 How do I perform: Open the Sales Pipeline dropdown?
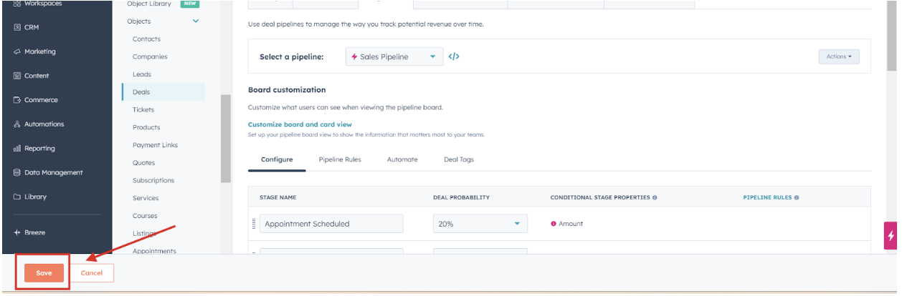click(x=394, y=57)
